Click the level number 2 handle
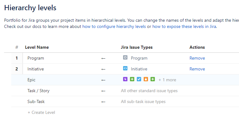239x121 pixels. pos(17,69)
